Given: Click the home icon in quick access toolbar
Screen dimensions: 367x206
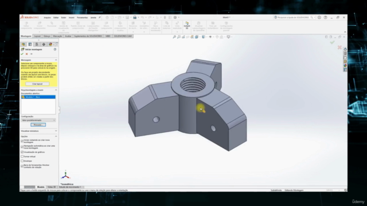Looking at the screenshot, I should tap(107, 18).
